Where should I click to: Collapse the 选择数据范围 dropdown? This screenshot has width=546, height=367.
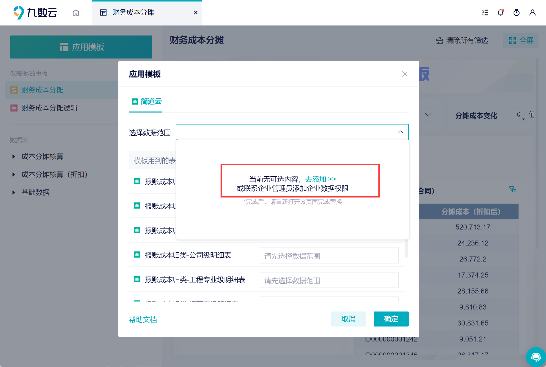[x=401, y=132]
